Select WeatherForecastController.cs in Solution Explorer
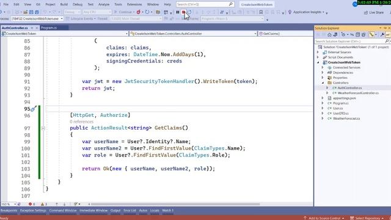Image resolution: width=391 pixels, height=220 pixels. pyautogui.click(x=358, y=93)
